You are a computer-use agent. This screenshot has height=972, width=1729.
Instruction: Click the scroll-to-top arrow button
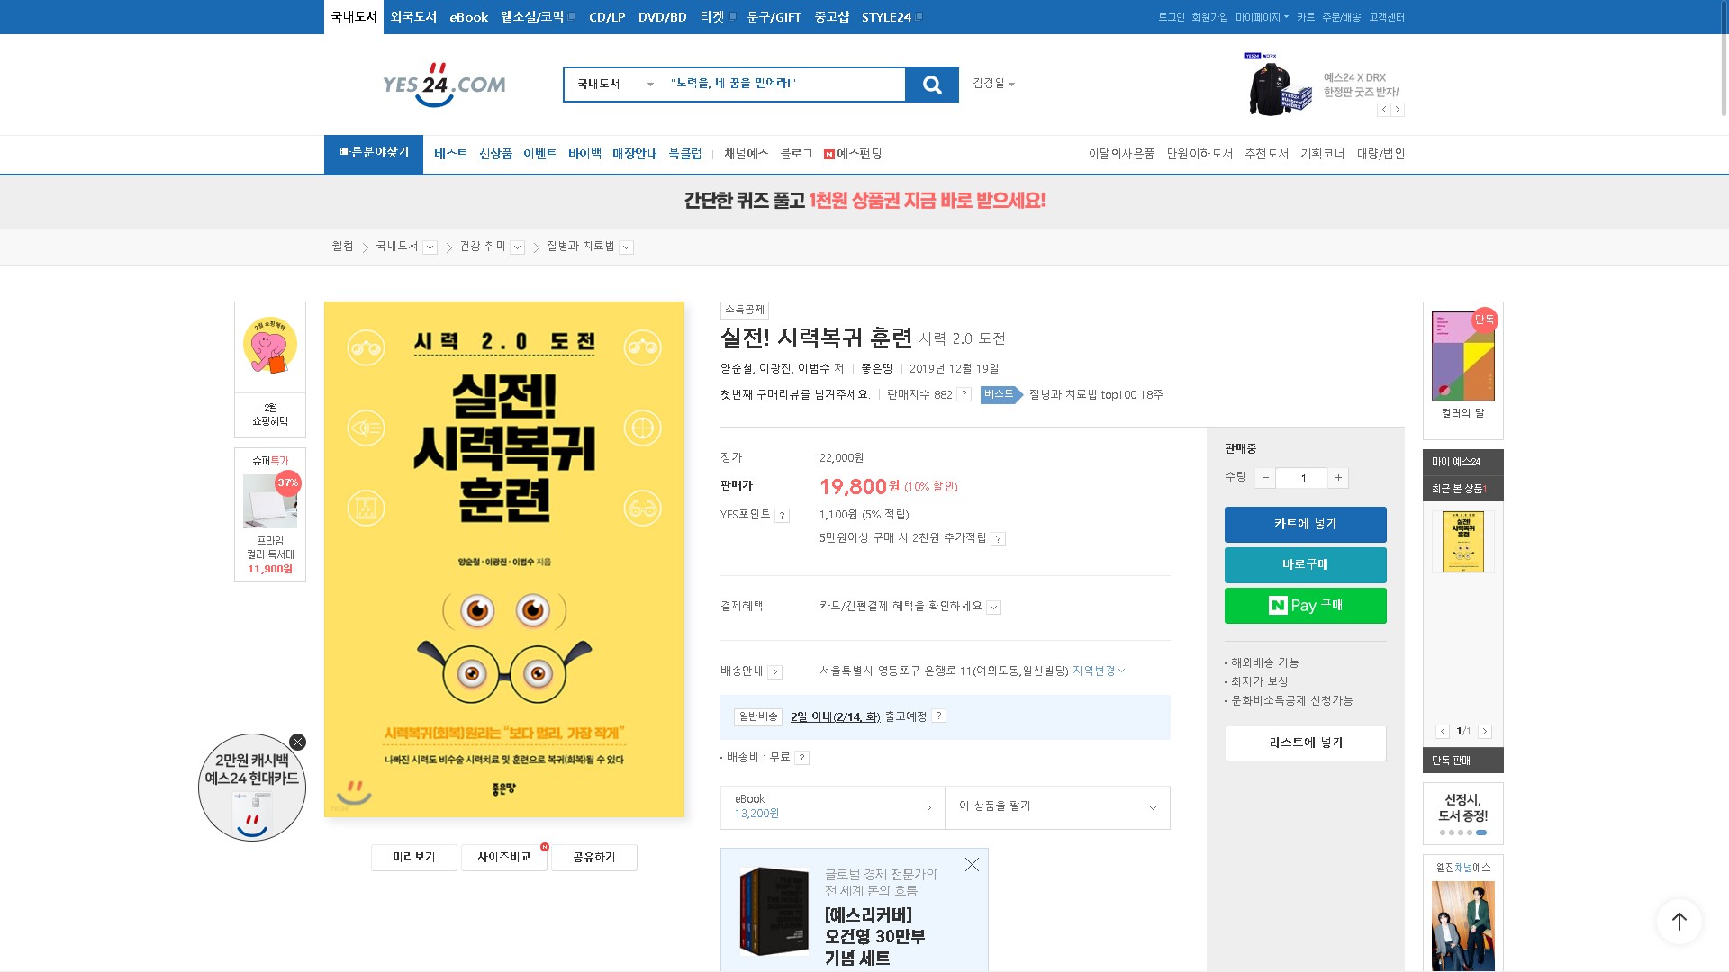(1679, 921)
